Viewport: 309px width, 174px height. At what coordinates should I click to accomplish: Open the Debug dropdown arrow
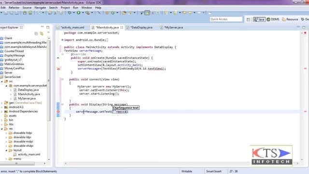(74, 13)
